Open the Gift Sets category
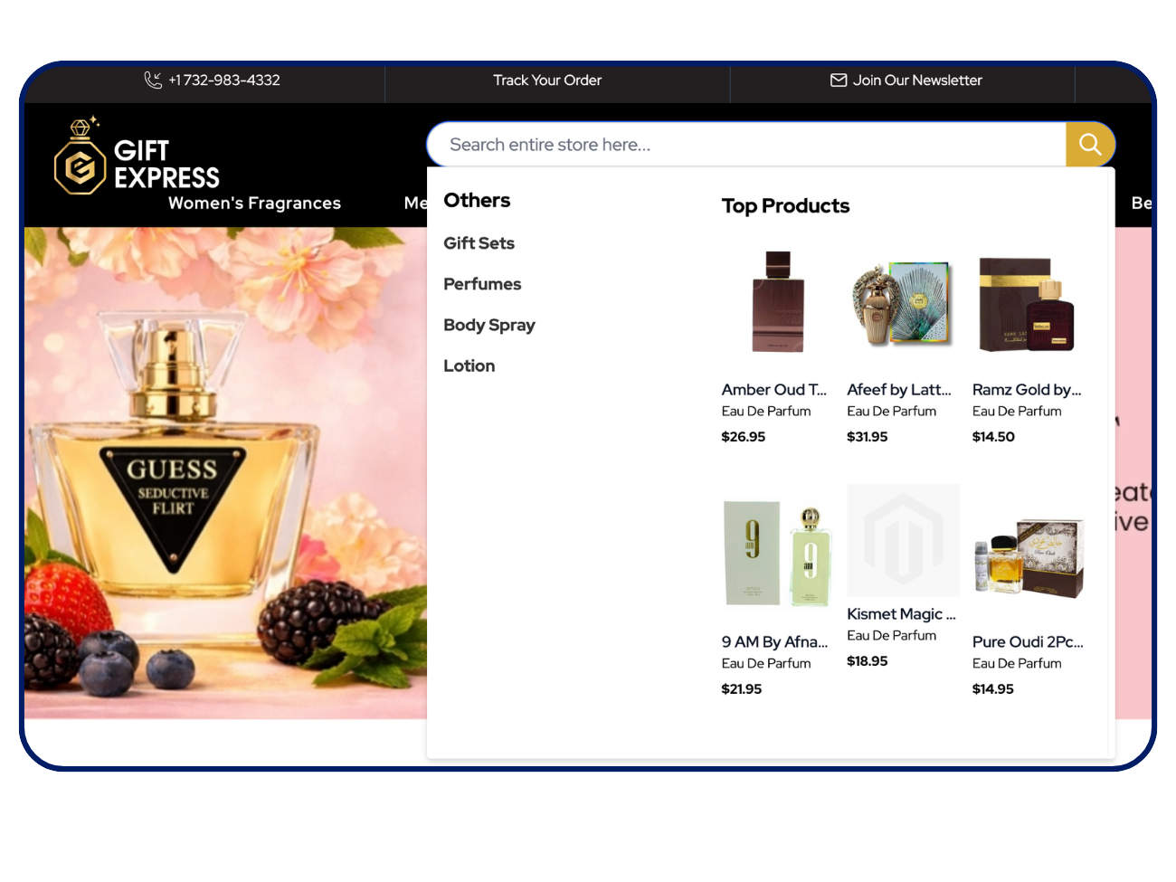Screen dimensions: 1176x882 pyautogui.click(x=479, y=242)
